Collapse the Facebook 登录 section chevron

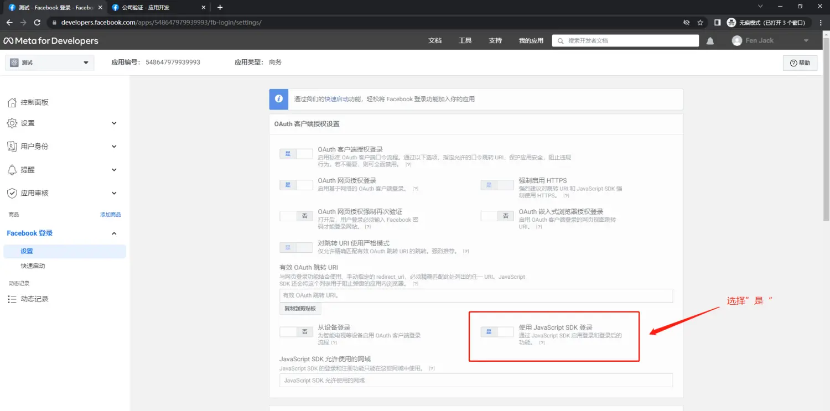pyautogui.click(x=114, y=233)
